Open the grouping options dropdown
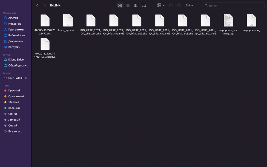Screen dimensions: 267x167 [x=161, y=5]
